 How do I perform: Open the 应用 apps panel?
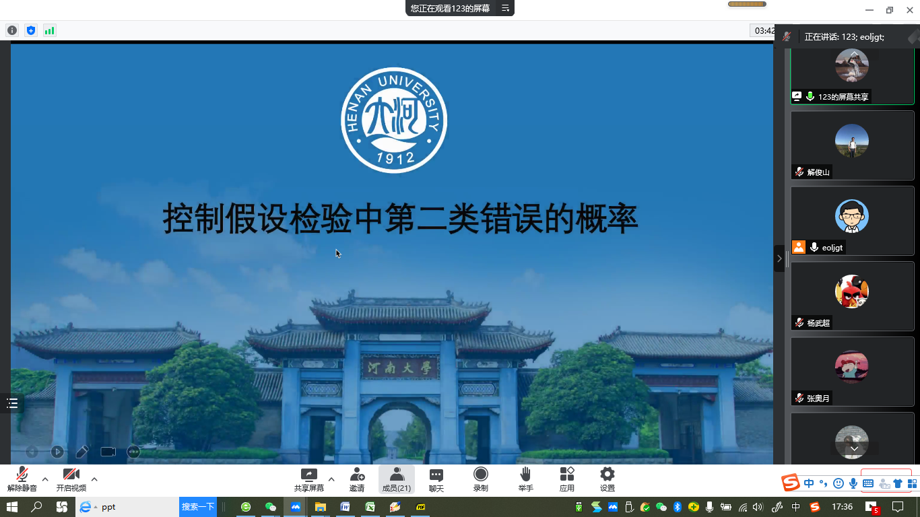coord(567,479)
